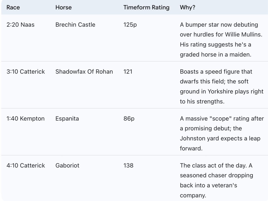Select the Shadowfax Of Rohan horse name
This screenshot has width=268, height=201.
[84, 72]
